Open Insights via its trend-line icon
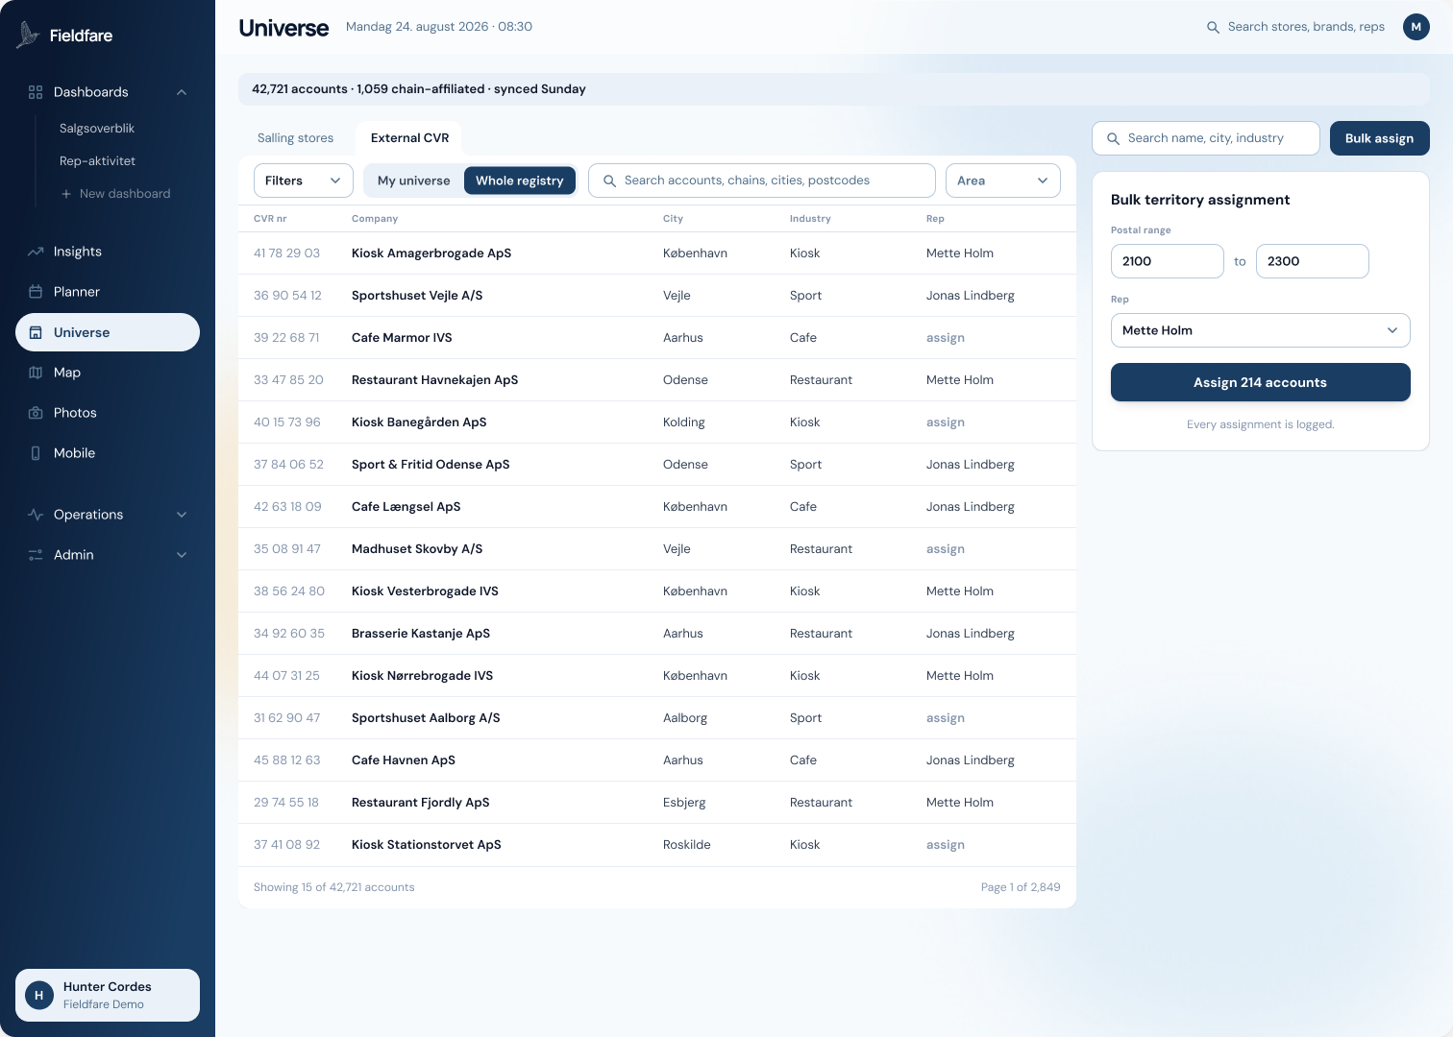Viewport: 1453px width, 1037px height. click(36, 252)
